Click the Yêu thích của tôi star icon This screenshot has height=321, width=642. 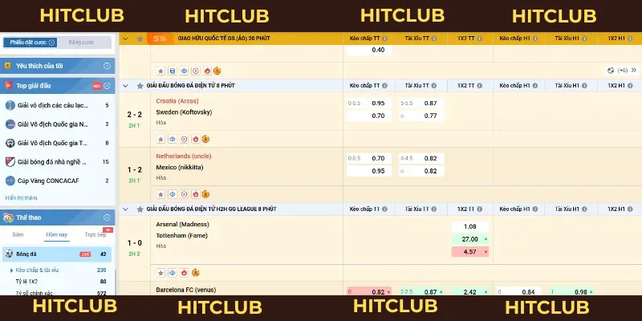point(8,66)
